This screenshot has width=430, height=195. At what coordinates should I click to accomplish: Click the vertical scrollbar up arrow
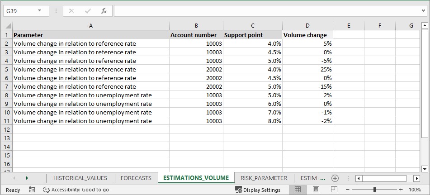click(x=425, y=26)
